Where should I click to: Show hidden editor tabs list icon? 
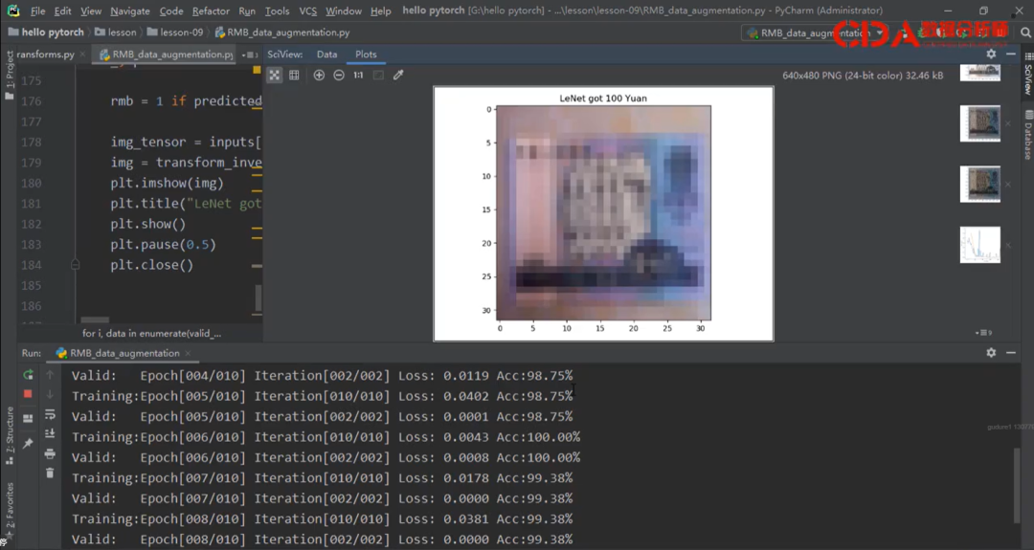click(x=249, y=55)
